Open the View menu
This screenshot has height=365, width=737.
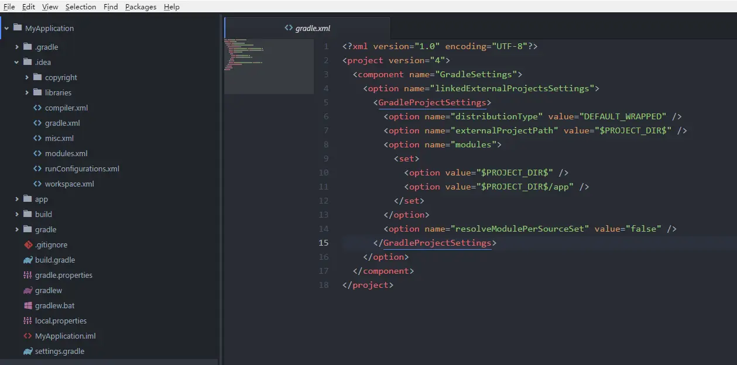(50, 6)
